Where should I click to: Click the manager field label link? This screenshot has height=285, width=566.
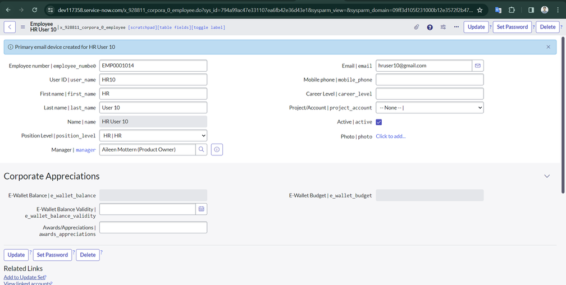[85, 150]
